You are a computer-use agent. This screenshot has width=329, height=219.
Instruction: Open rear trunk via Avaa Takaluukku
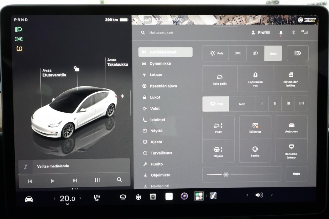coord(118,62)
